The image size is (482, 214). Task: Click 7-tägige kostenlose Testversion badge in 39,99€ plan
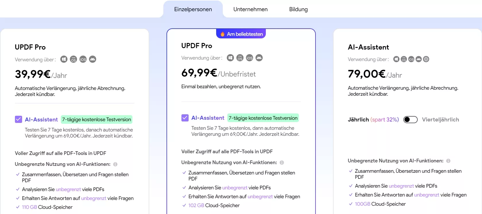(96, 119)
